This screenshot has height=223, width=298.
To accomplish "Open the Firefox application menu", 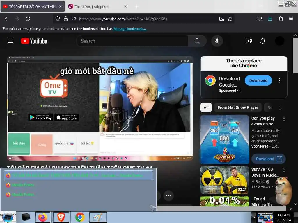I will click(291, 19).
